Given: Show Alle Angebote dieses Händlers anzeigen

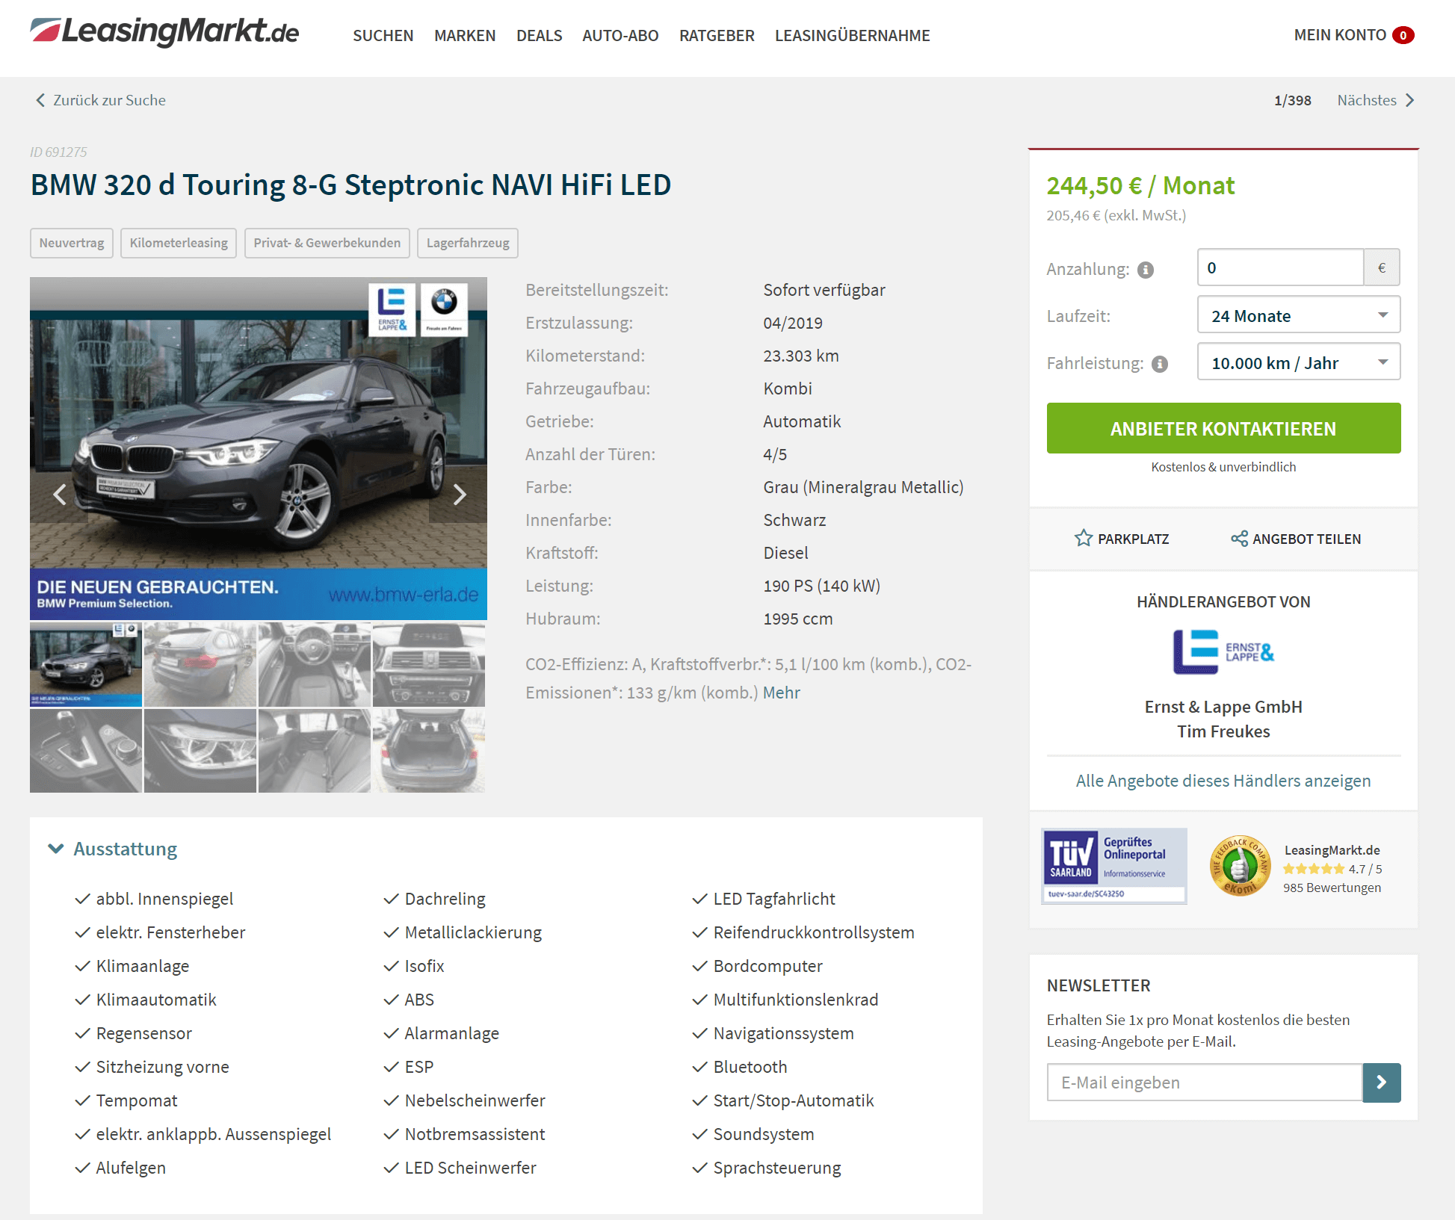Looking at the screenshot, I should click(1223, 781).
